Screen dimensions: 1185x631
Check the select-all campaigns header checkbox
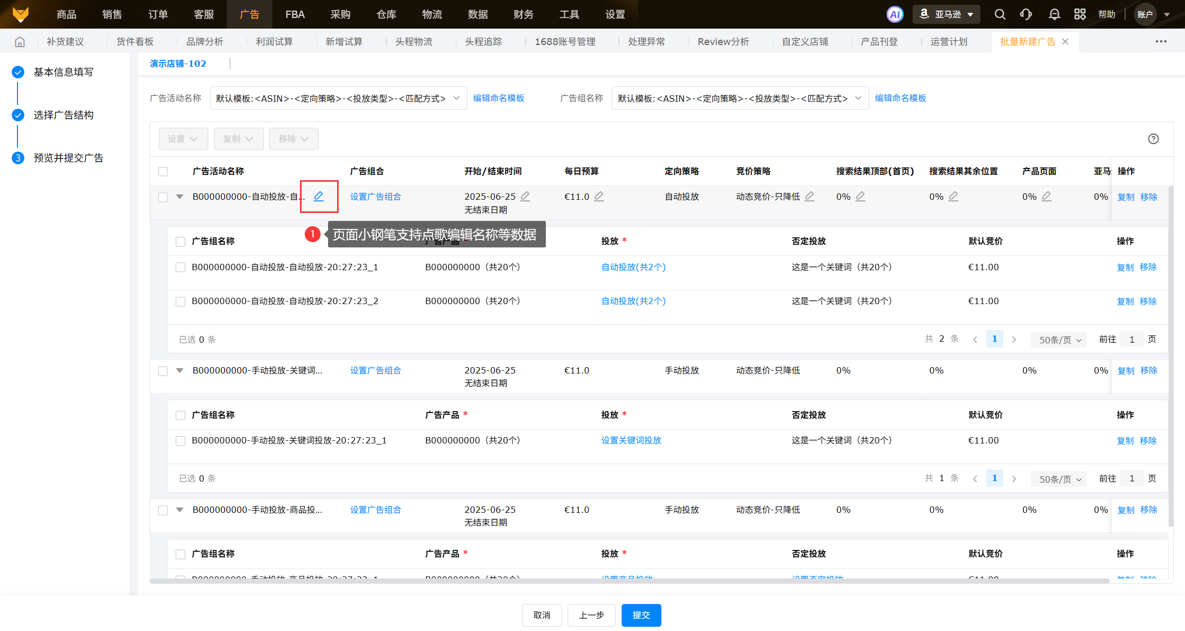pos(163,172)
